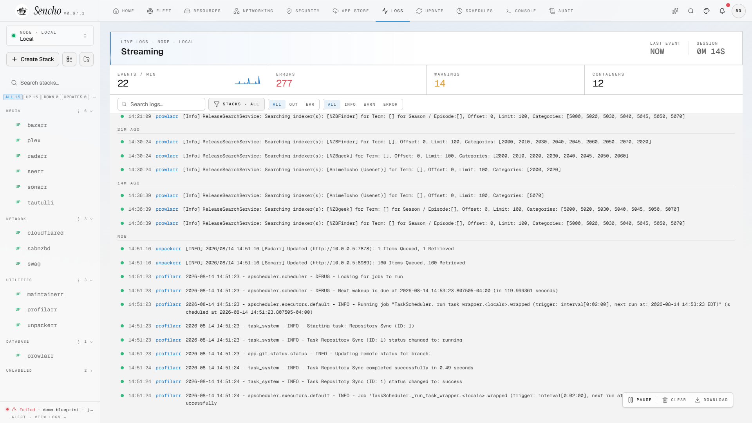Screen dimensions: 752x423
Task: Open the plex stack
Action: coord(50,141)
